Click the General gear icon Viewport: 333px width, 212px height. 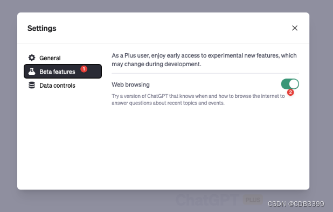[32, 58]
